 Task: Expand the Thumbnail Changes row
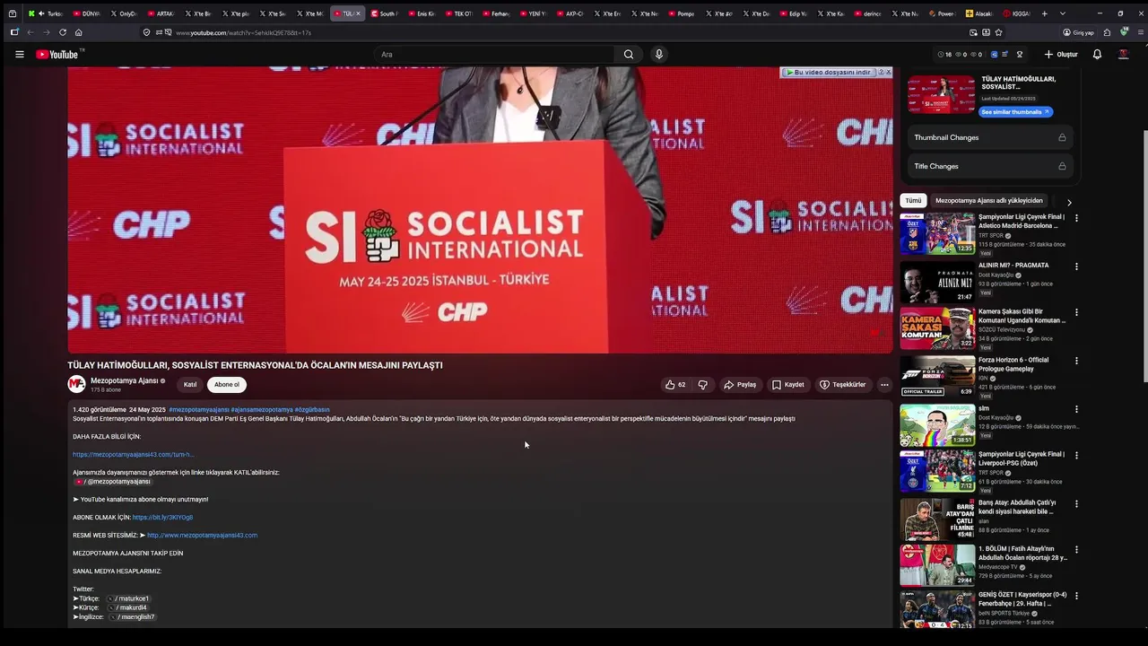(x=988, y=137)
